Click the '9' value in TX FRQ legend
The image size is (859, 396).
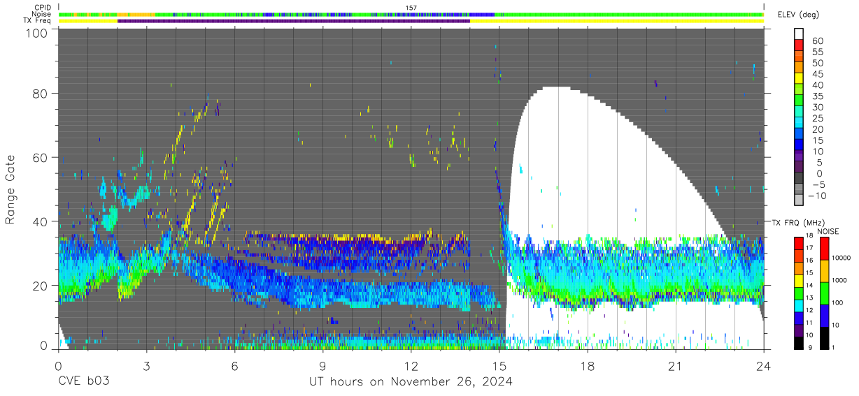809,347
